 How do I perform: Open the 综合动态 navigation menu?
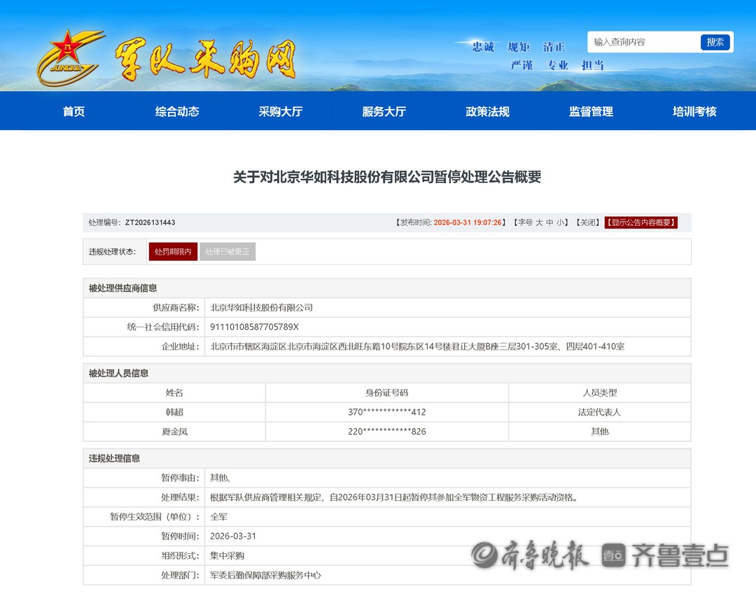(x=177, y=111)
